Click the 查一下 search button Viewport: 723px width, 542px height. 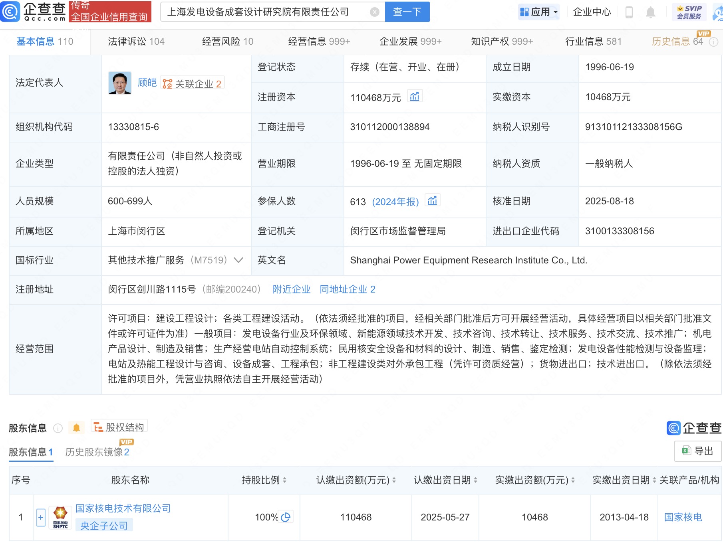(407, 12)
